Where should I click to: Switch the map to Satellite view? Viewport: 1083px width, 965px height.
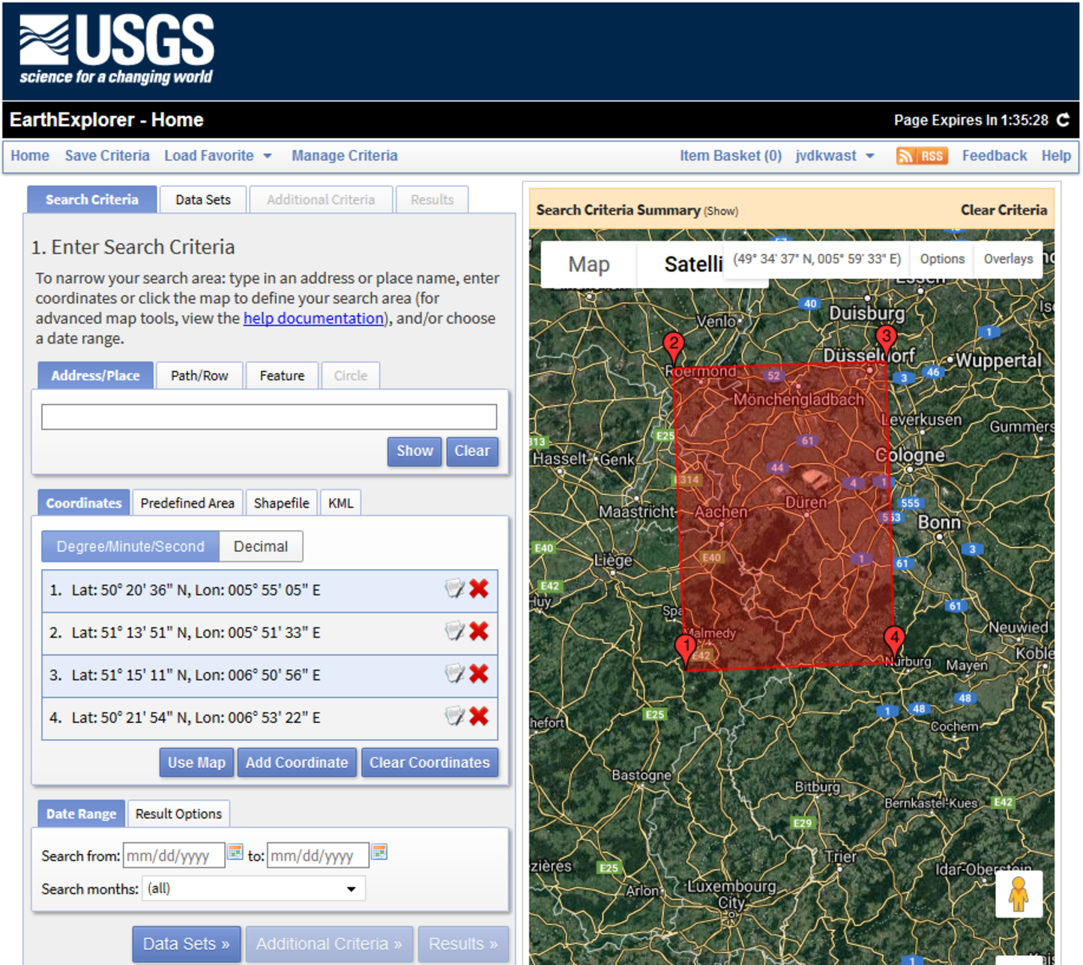(693, 264)
